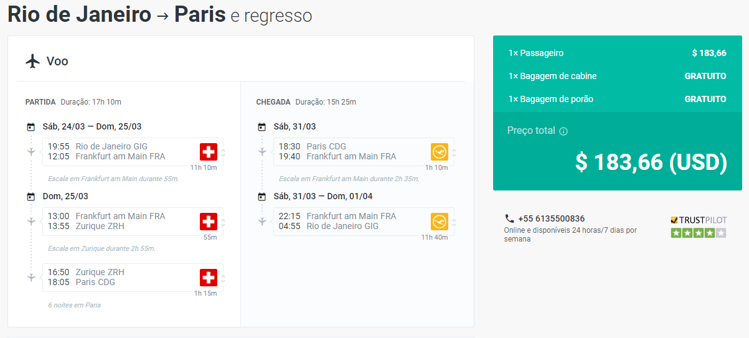
Task: Open the Trustpilot rating badge
Action: point(699,227)
